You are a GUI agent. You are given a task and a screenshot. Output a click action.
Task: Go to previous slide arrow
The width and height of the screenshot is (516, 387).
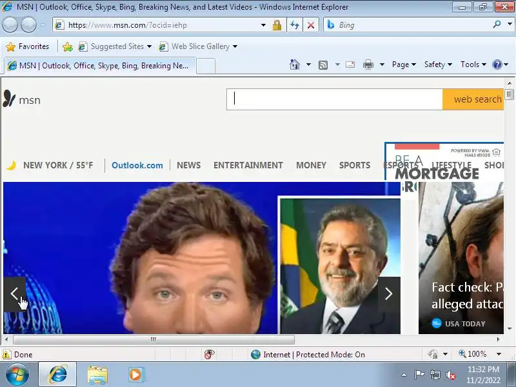pyautogui.click(x=14, y=294)
